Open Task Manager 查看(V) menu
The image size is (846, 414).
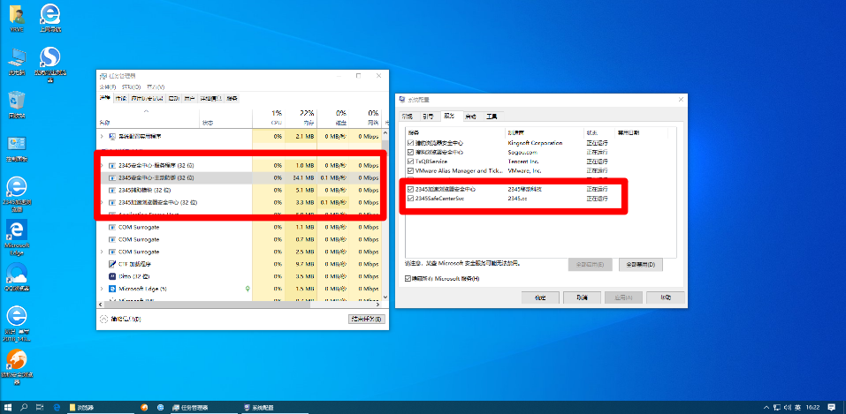[156, 87]
